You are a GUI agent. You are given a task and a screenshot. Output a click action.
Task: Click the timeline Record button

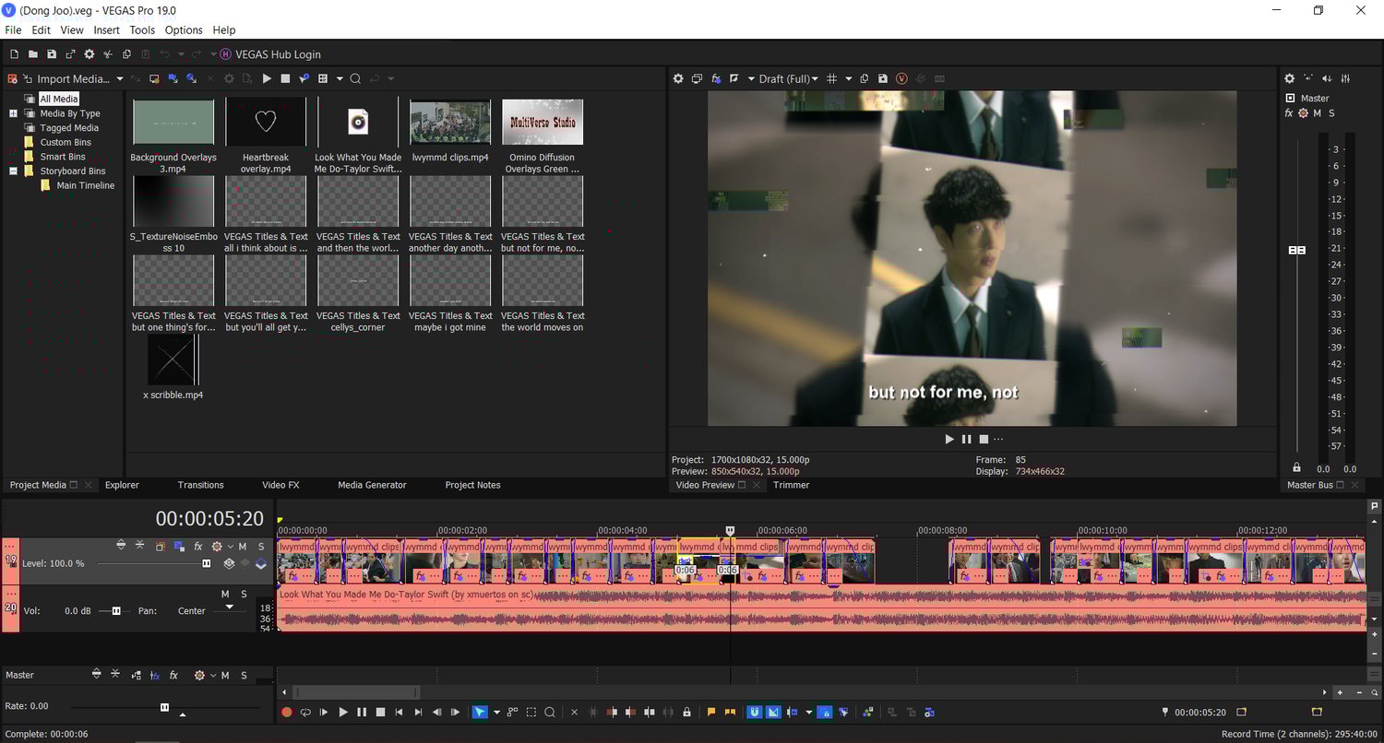point(286,713)
